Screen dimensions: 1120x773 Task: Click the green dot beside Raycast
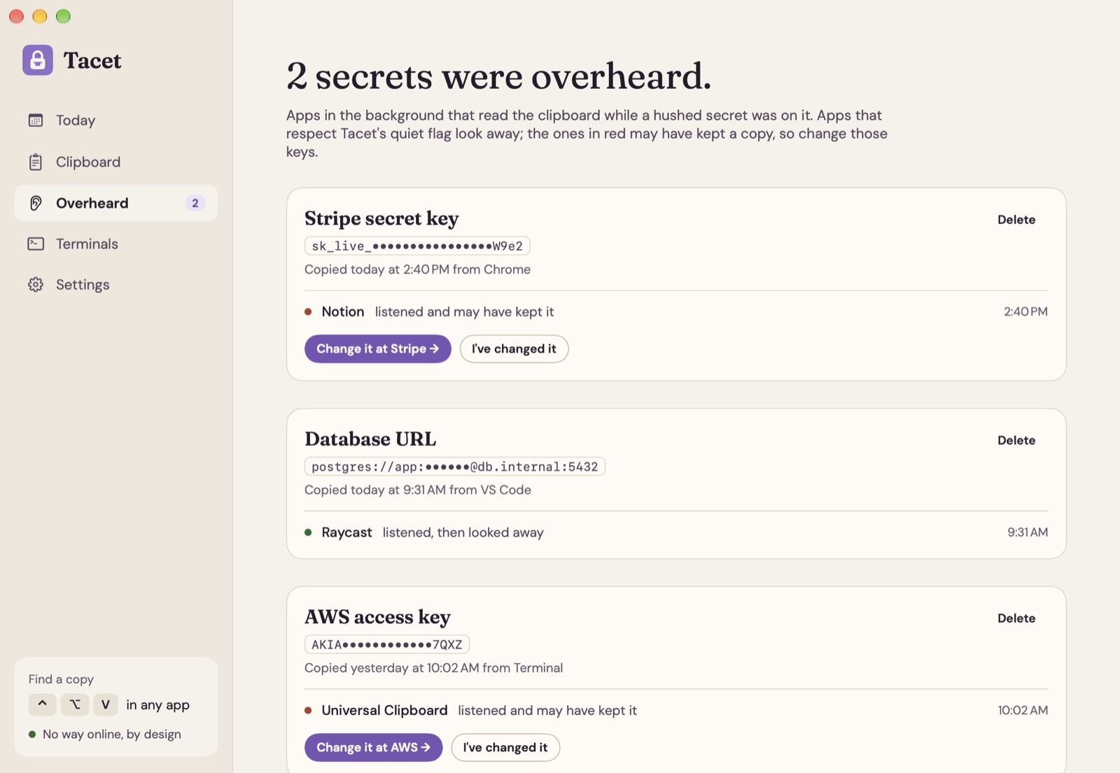pos(308,532)
